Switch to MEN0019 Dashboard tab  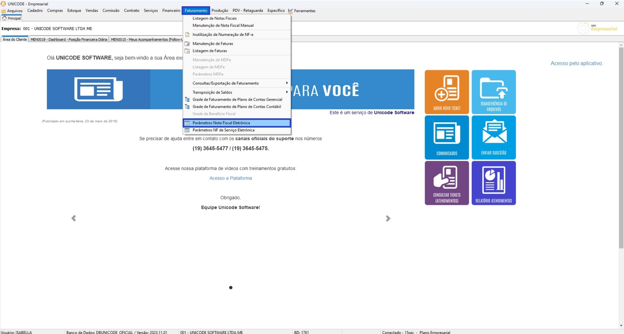point(69,39)
